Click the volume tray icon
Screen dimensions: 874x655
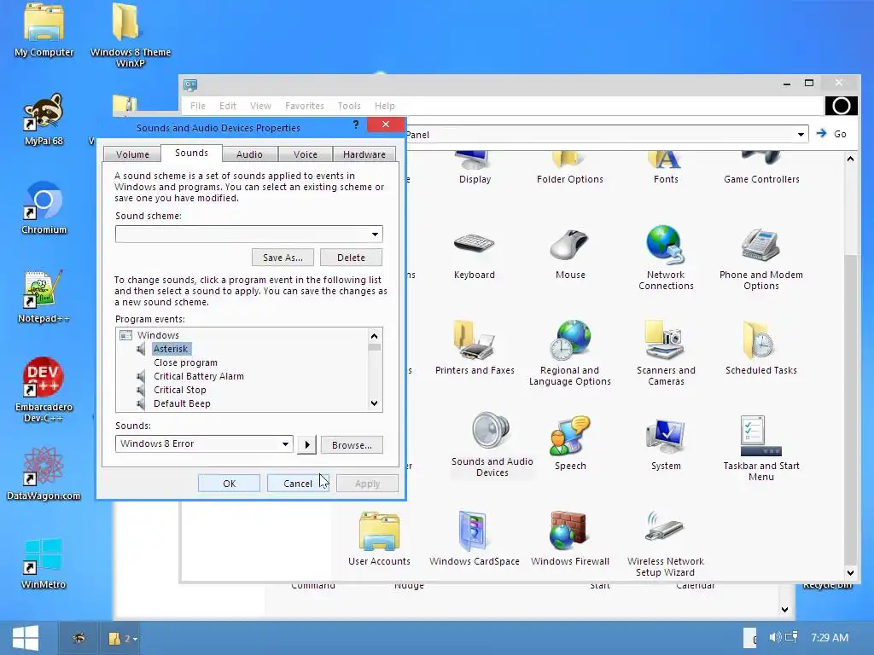[775, 636]
